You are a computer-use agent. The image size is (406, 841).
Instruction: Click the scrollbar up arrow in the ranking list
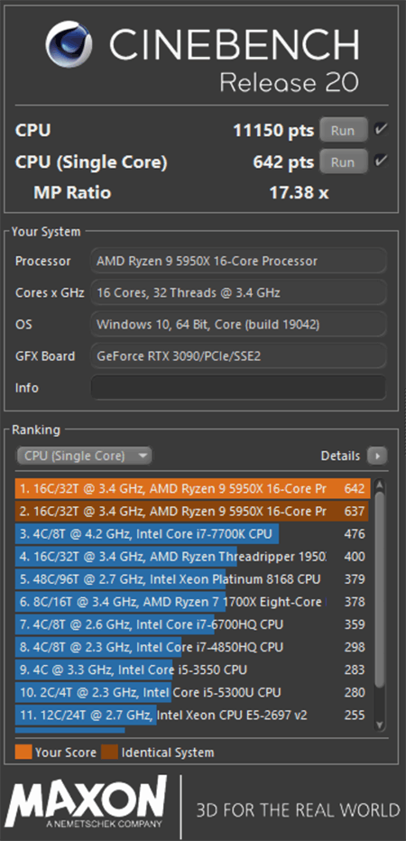[x=380, y=485]
